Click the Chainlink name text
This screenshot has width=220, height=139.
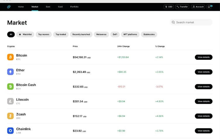click(23, 129)
